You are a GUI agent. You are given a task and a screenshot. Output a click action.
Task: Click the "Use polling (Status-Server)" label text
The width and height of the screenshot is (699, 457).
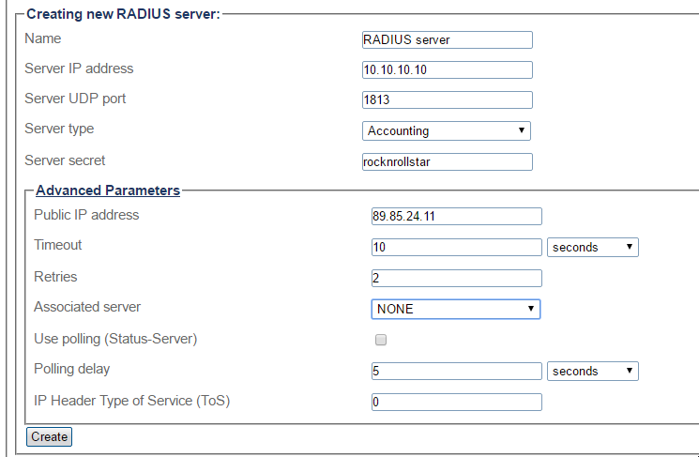[x=115, y=338]
